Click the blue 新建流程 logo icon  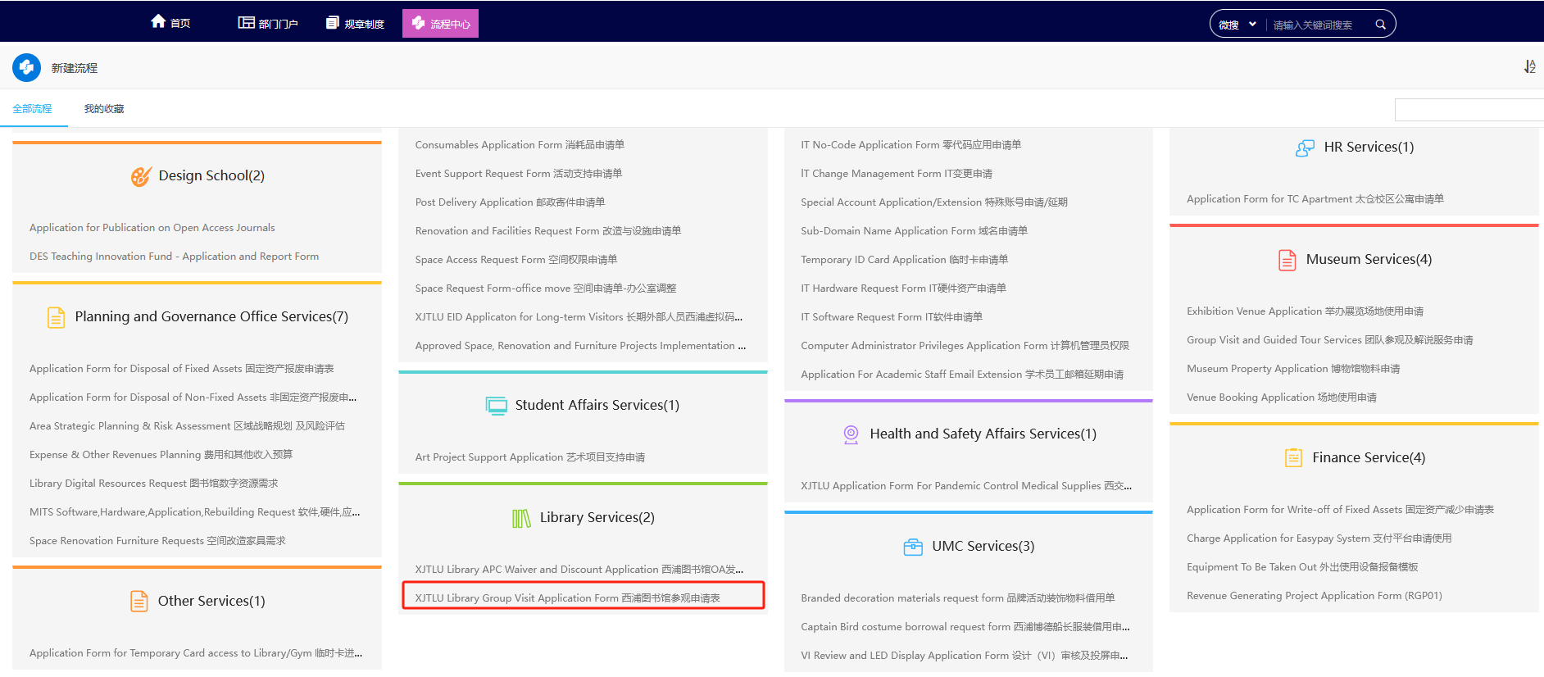tap(26, 67)
